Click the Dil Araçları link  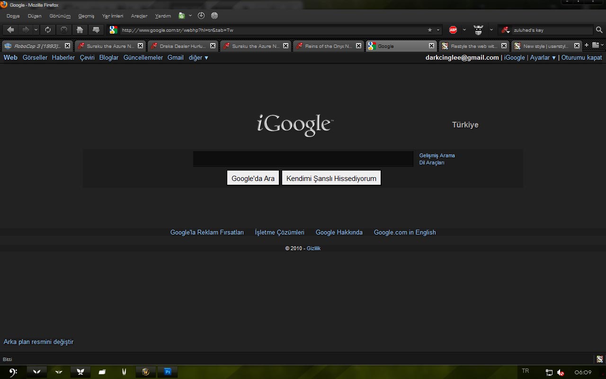click(432, 162)
